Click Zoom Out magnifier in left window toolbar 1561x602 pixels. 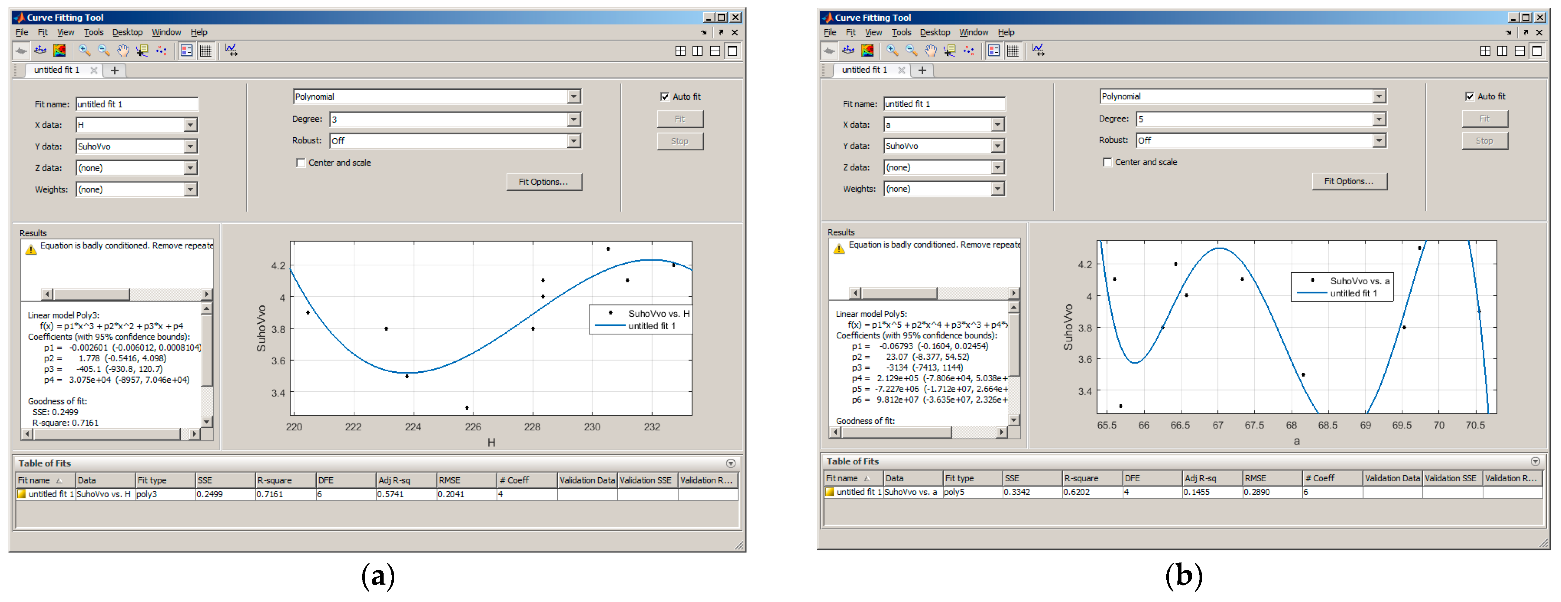(x=103, y=51)
